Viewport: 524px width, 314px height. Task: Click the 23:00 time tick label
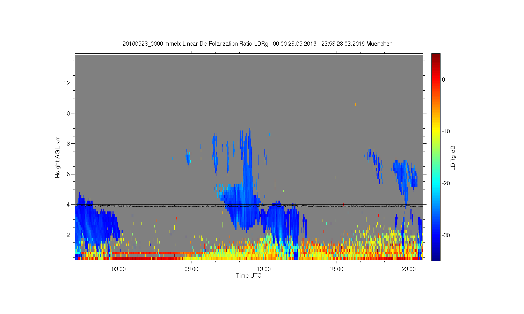click(x=409, y=269)
